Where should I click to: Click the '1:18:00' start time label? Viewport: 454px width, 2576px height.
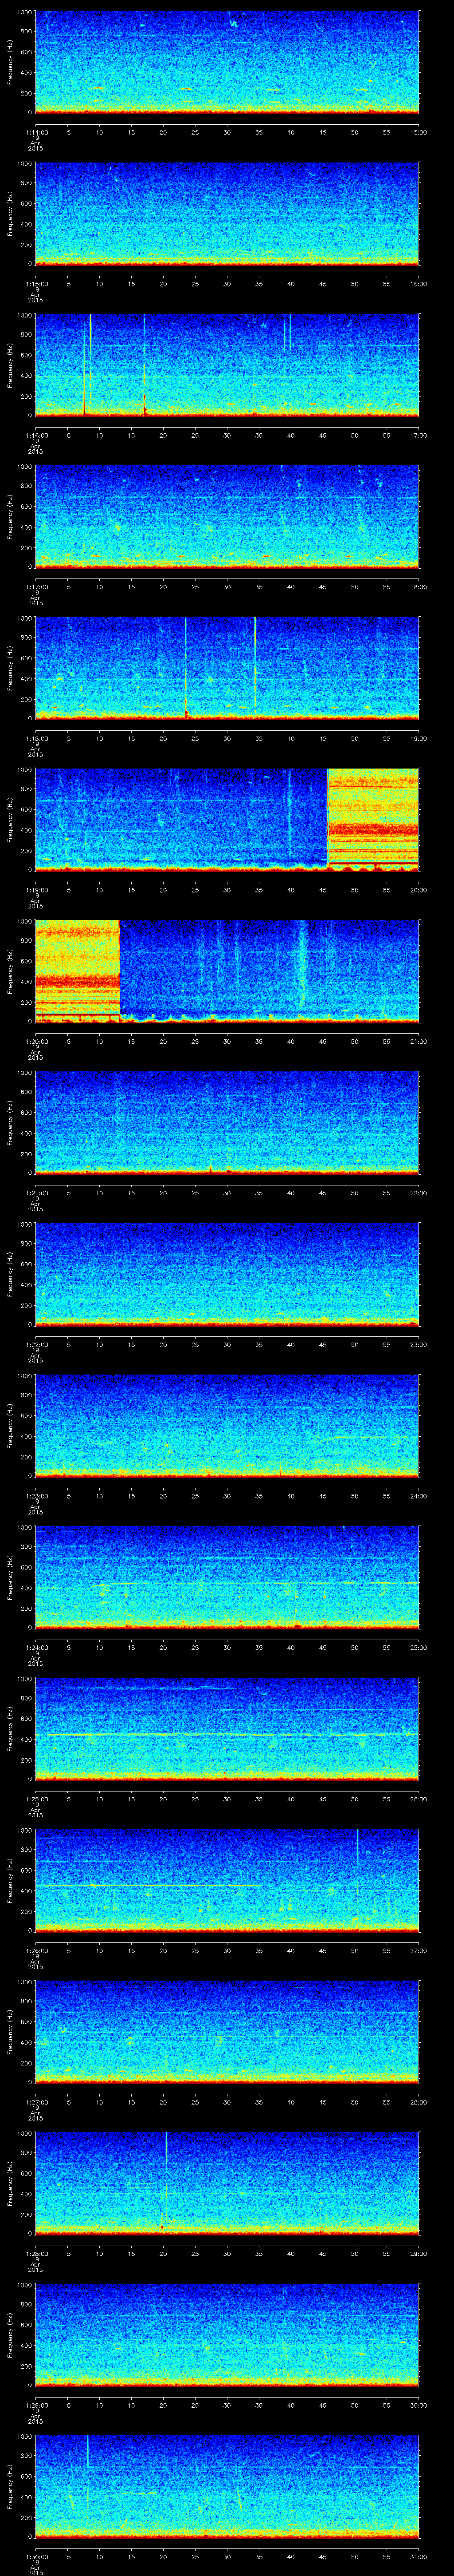click(36, 738)
